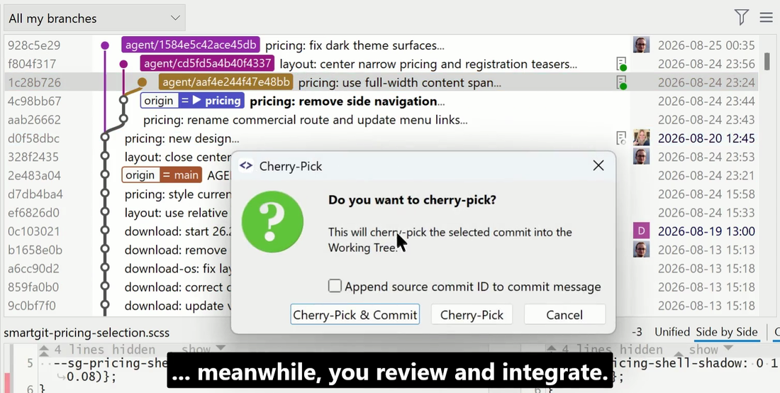Screen dimensions: 780x393
Task: Click commit hash 859fa0b0
Action: click(33, 287)
